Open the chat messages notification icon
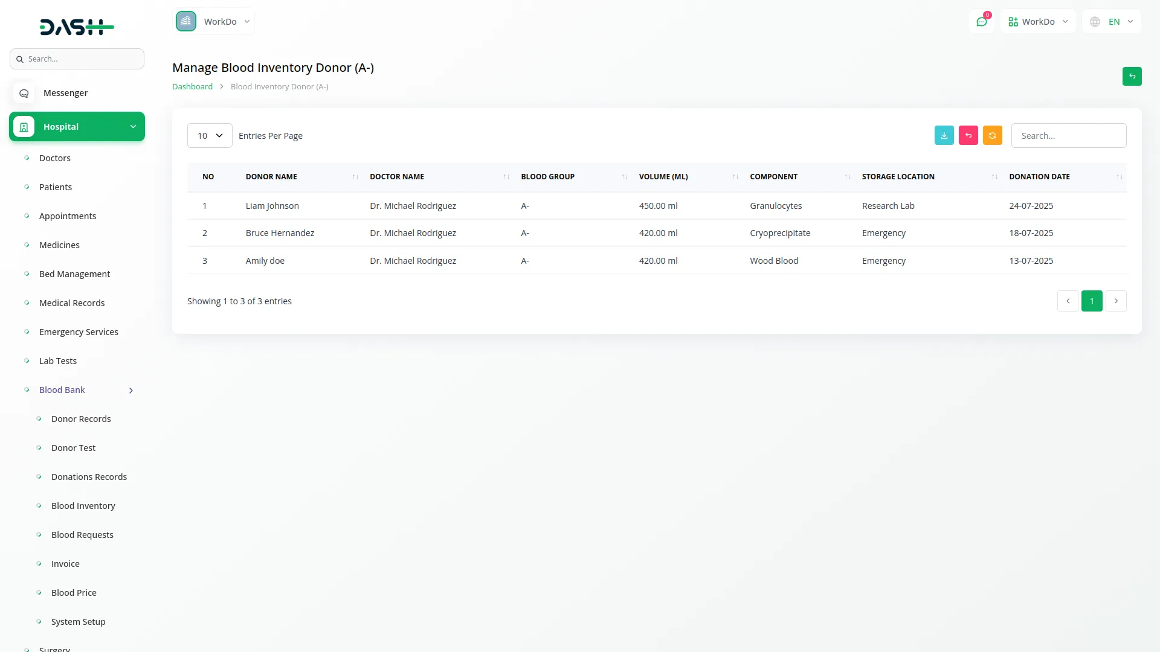 point(982,22)
